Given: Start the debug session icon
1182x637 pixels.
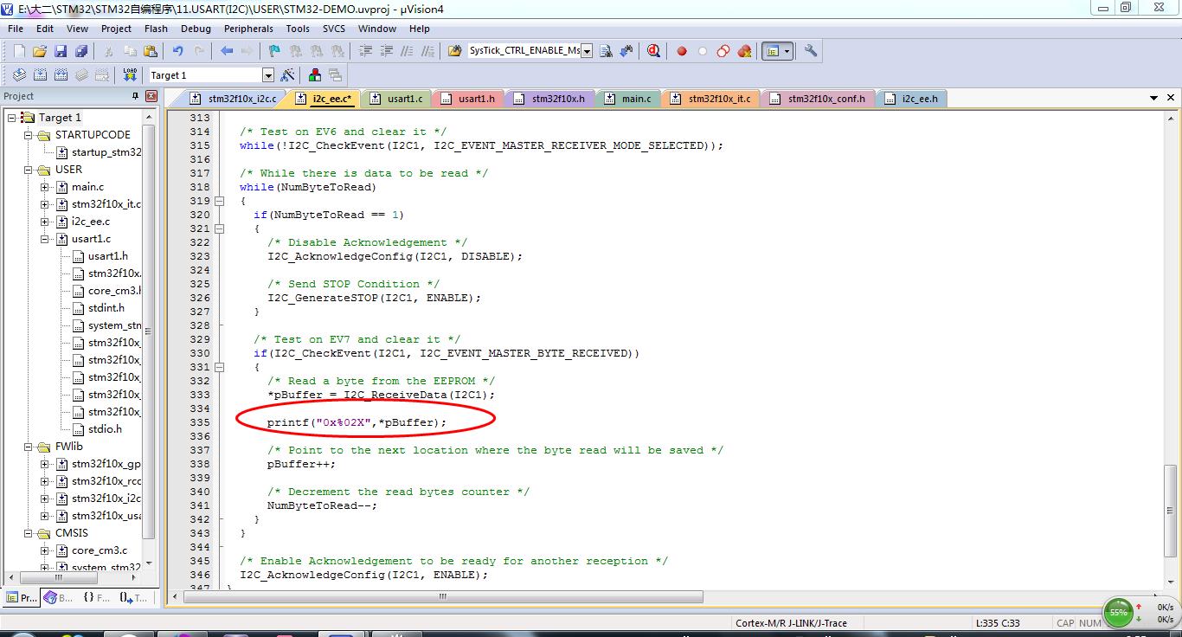Looking at the screenshot, I should 653,51.
